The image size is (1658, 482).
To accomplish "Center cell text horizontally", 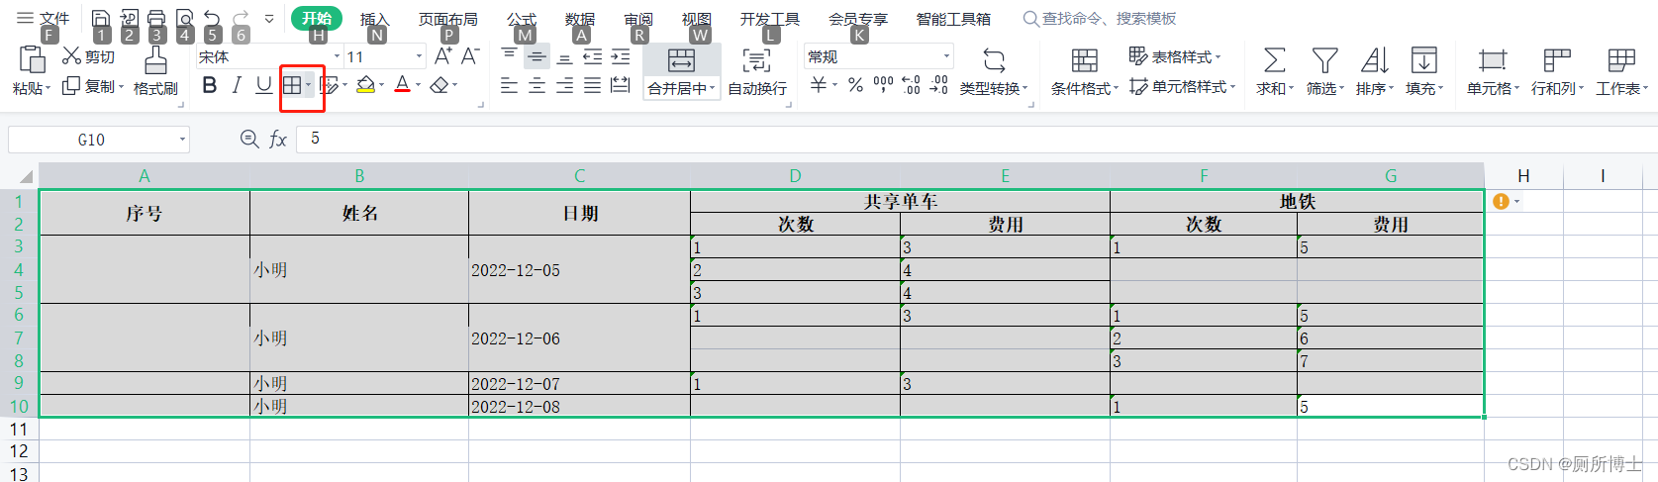I will click(536, 86).
